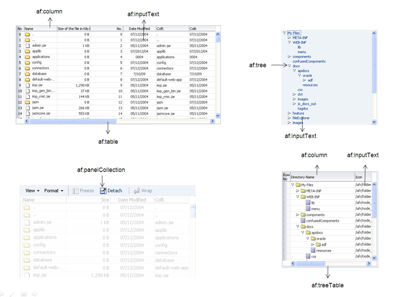The width and height of the screenshot is (393, 297).
Task: Click file icon of admin.jar row in table
Action: [28, 45]
